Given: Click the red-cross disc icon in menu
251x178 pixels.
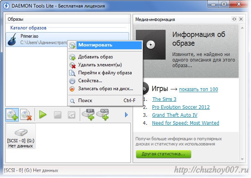Looking at the screenshot, I should coord(72,65).
